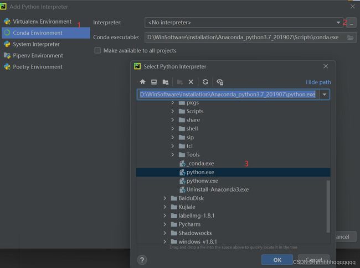
Task: Expand the BaiduDisk folder node
Action: pos(164,198)
